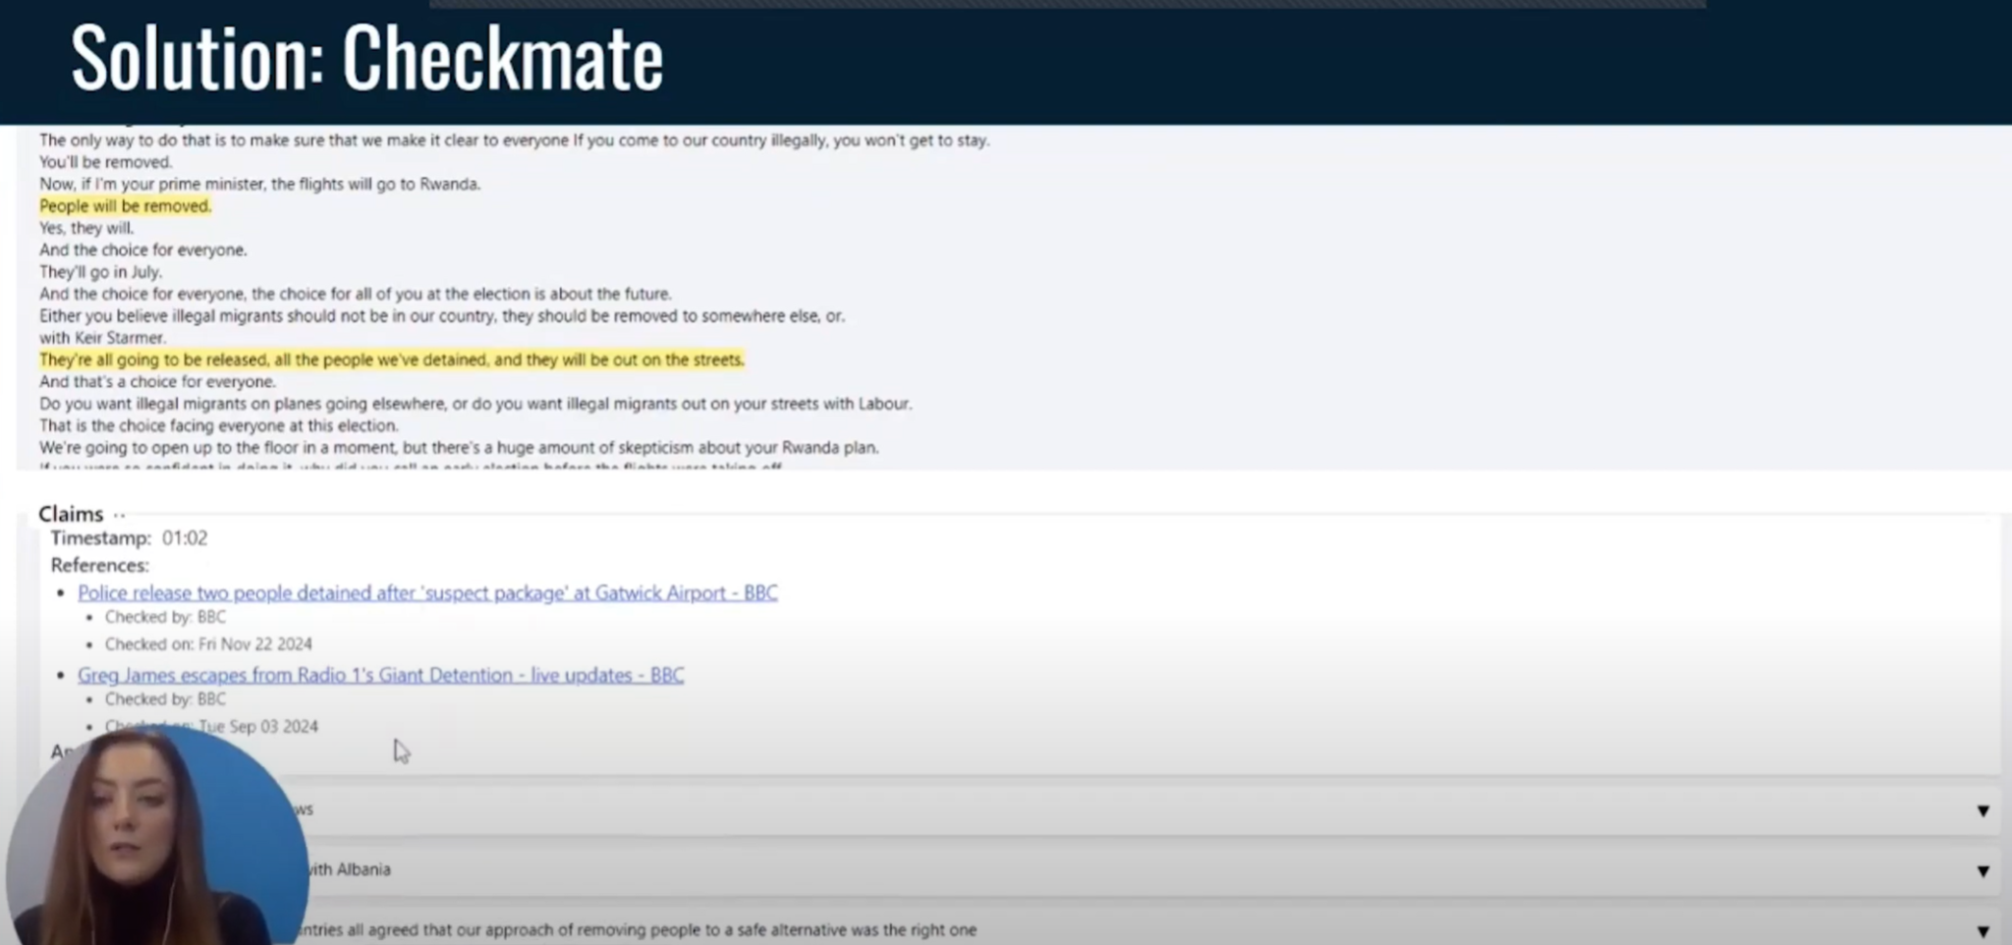Image resolution: width=2012 pixels, height=945 pixels.
Task: Click the line mentioning skepticism about Rwanda plan
Action: tap(459, 448)
